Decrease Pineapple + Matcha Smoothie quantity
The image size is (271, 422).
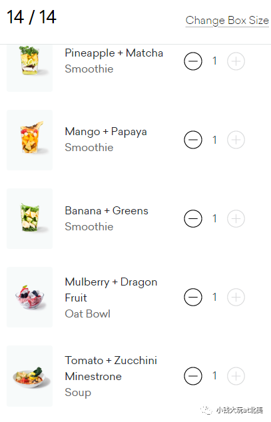(x=193, y=61)
